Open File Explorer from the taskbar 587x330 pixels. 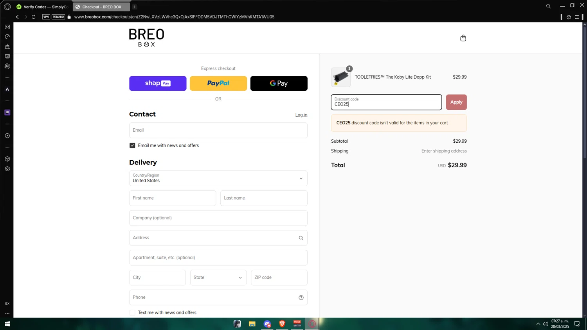tap(252, 324)
